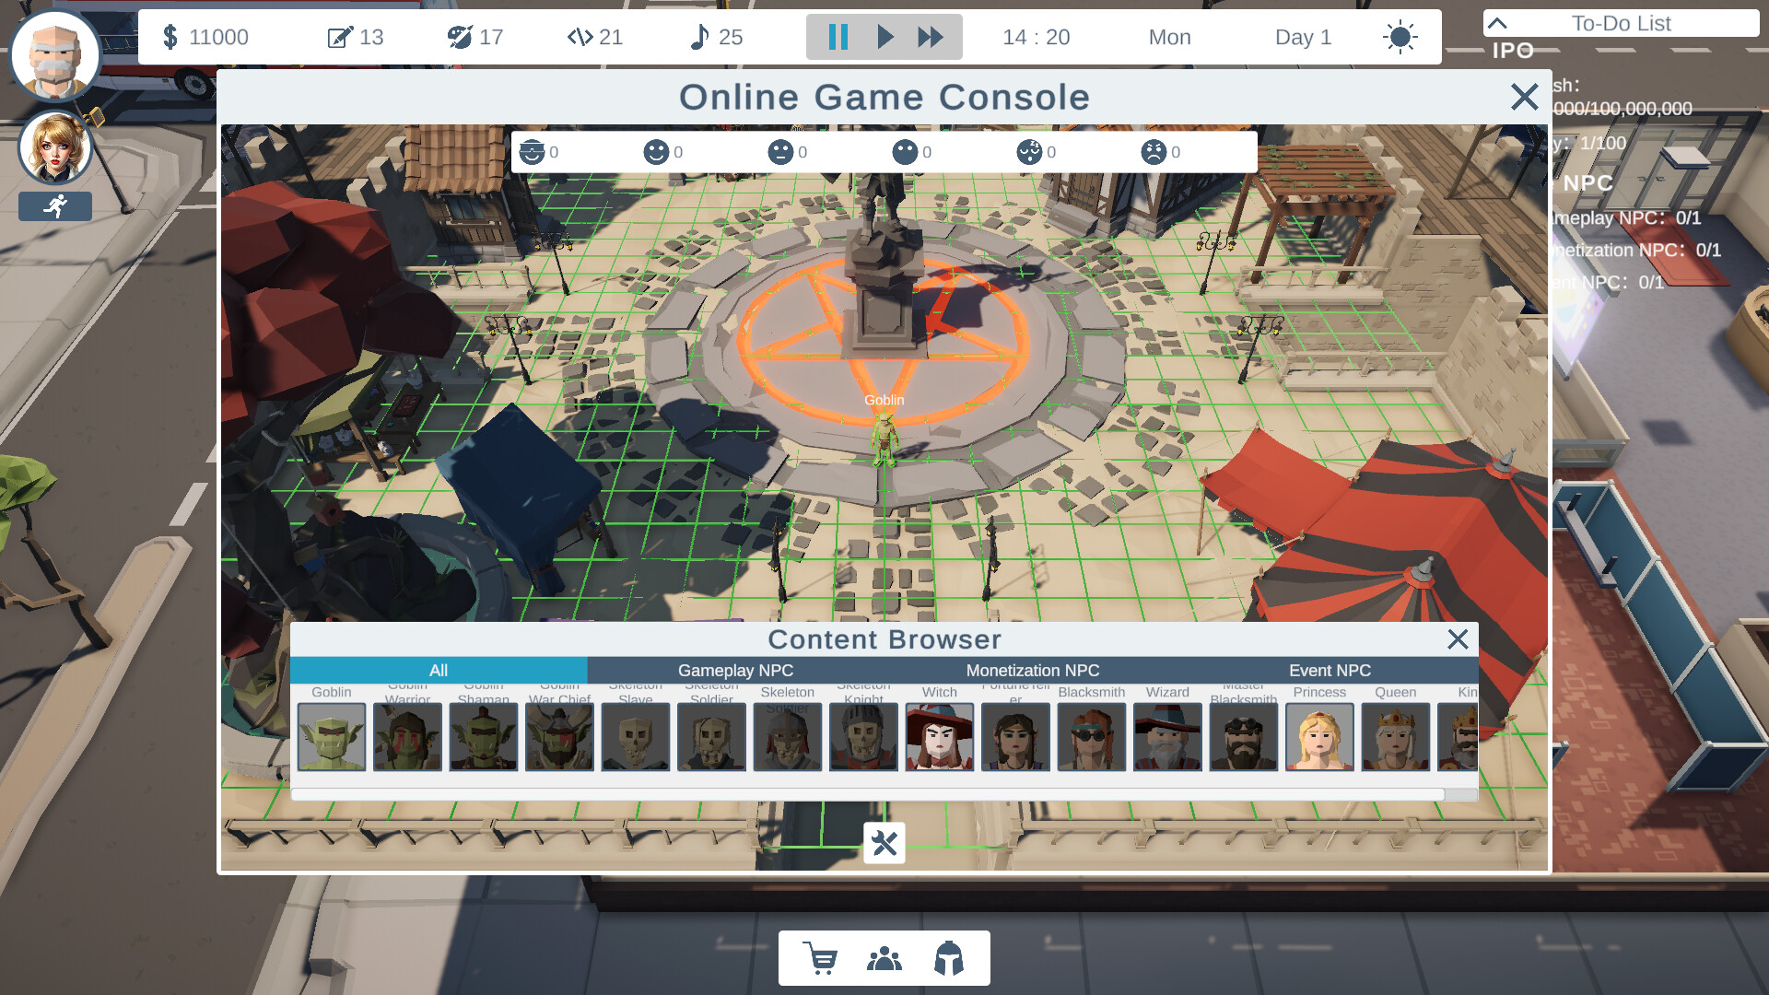Click the running person icon under the avatars
Viewport: 1769px width, 995px height.
pyautogui.click(x=55, y=205)
